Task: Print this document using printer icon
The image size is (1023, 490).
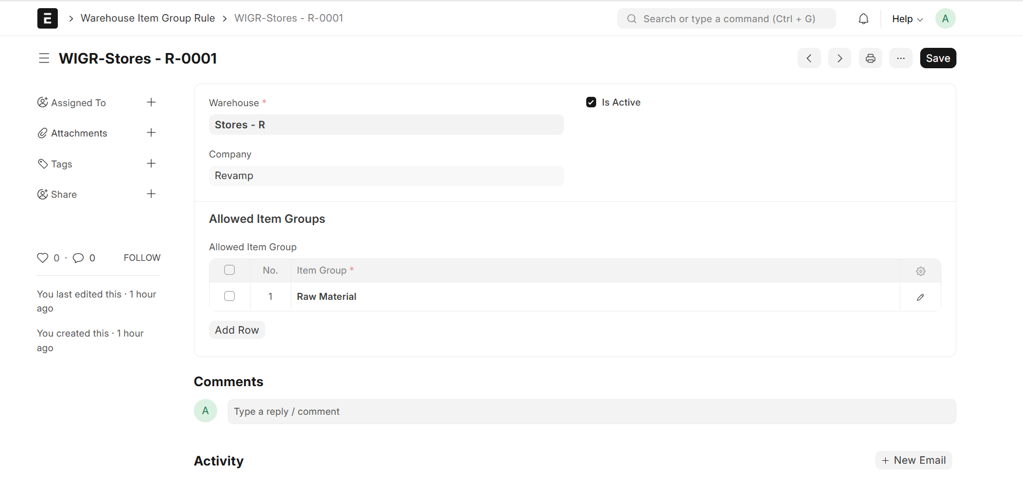Action: coord(870,58)
